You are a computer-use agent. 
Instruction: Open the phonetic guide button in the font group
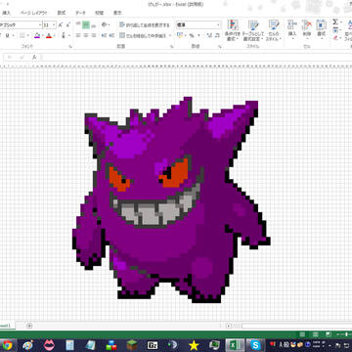[x=64, y=35]
